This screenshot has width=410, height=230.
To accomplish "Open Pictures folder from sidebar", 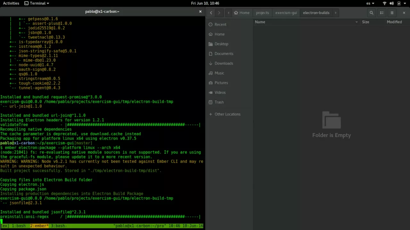I will 229,83.
